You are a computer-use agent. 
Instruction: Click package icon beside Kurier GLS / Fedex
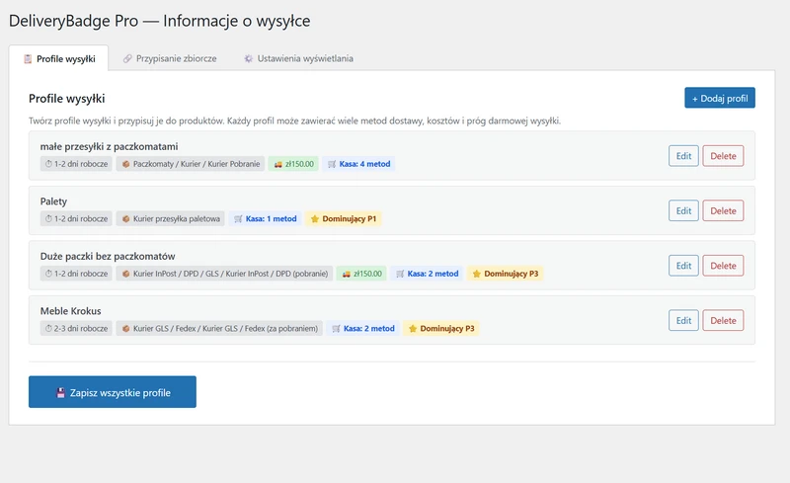pos(126,328)
